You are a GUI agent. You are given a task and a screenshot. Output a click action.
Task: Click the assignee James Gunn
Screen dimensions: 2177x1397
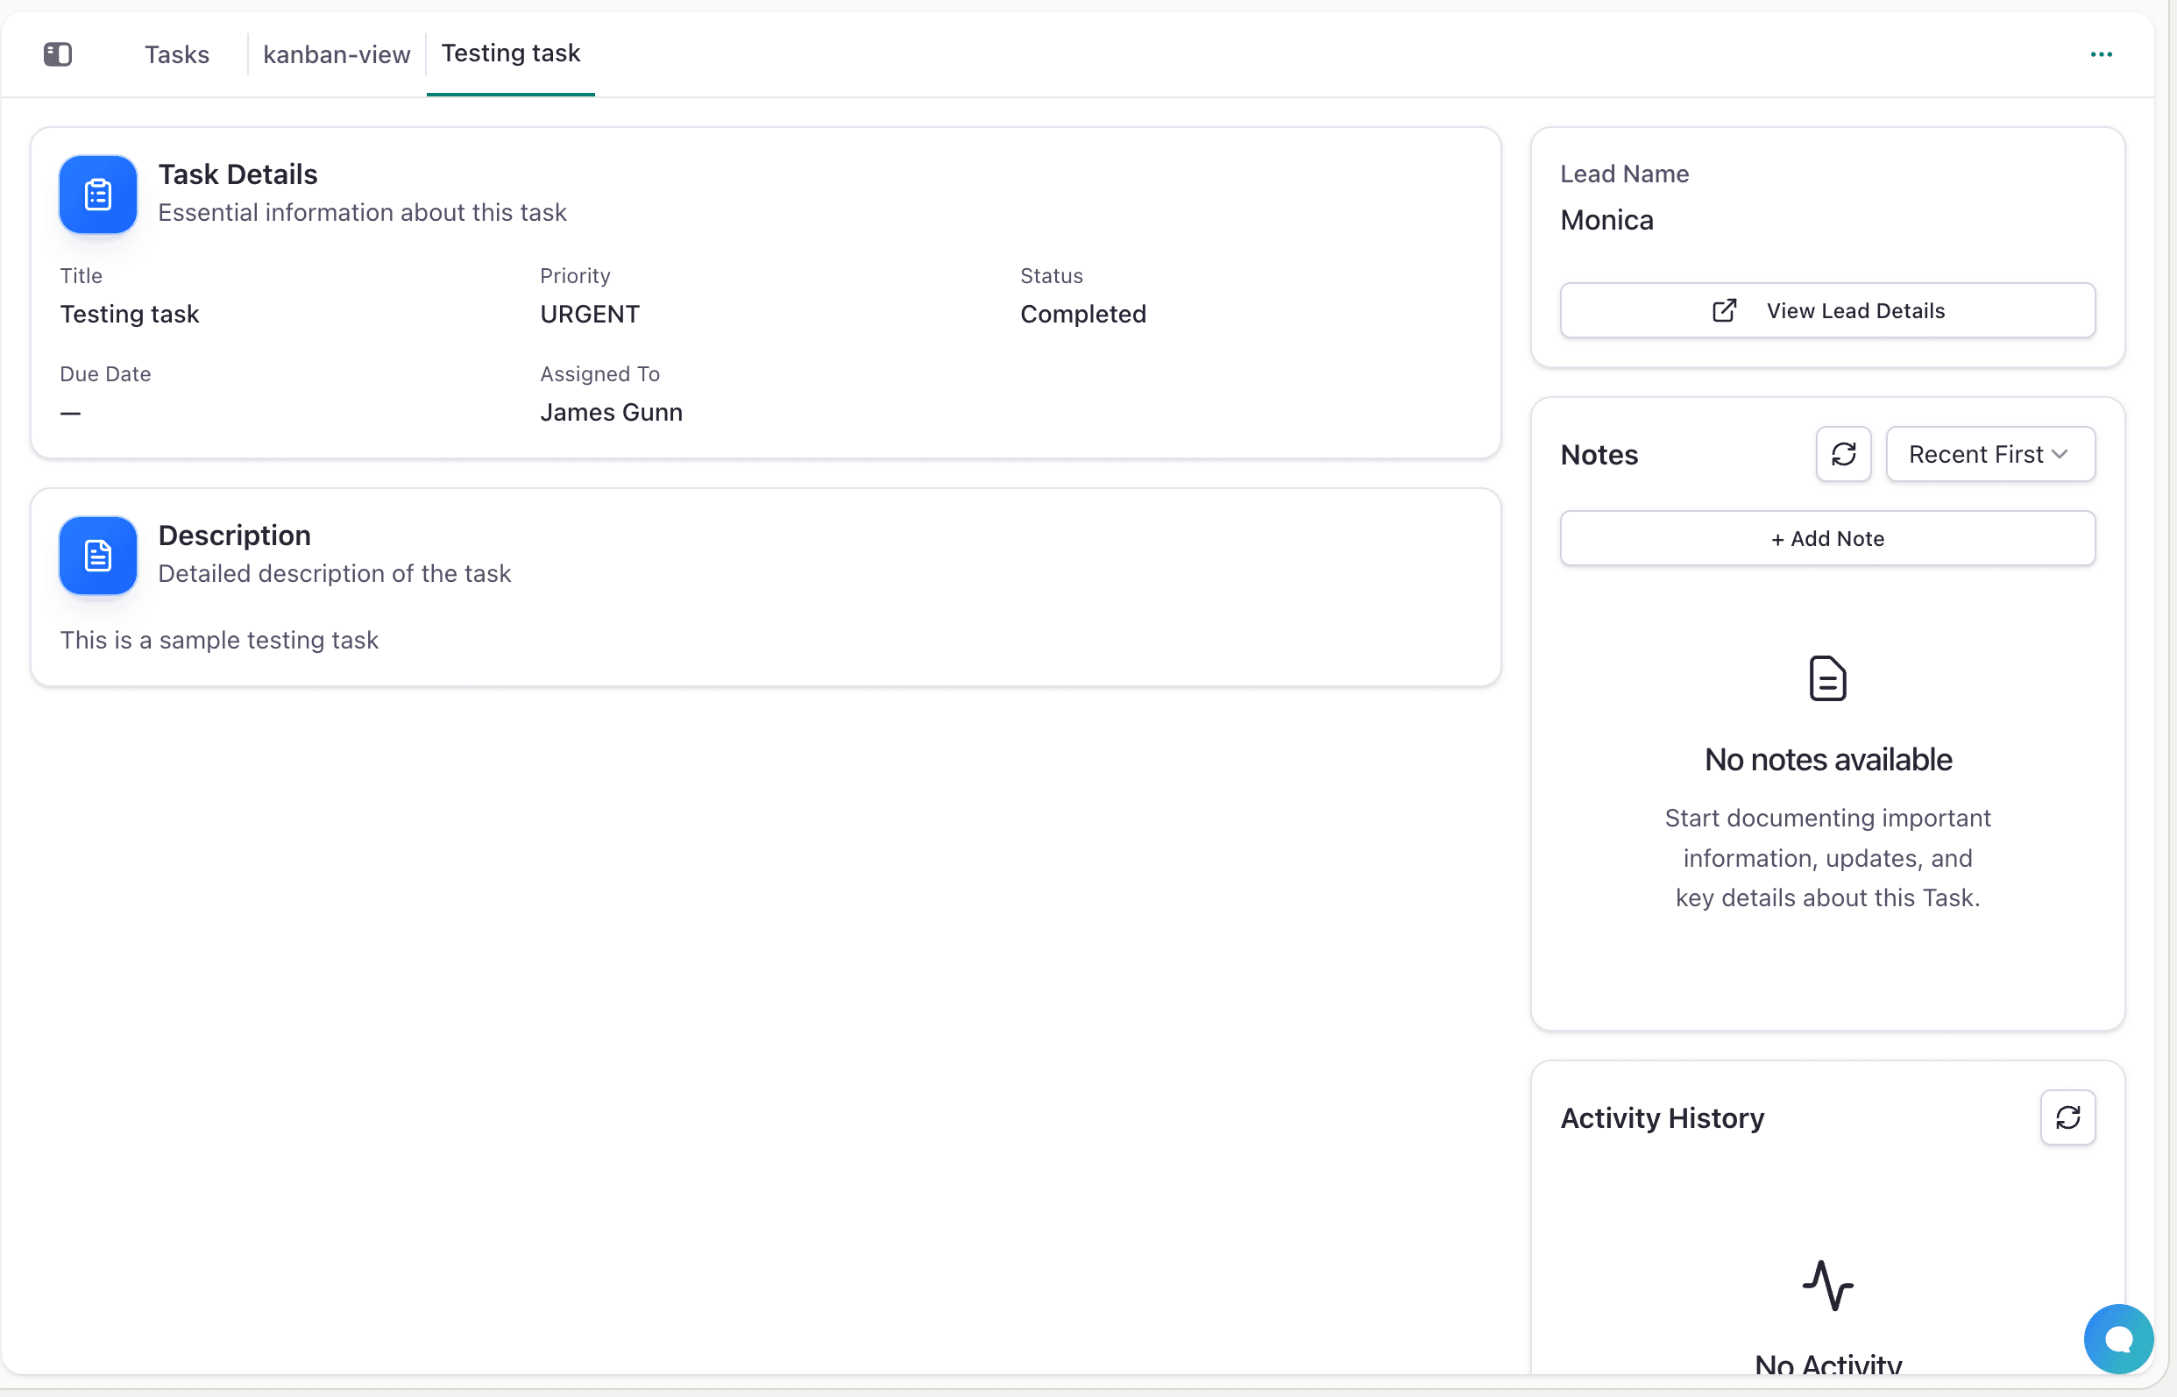point(612,412)
